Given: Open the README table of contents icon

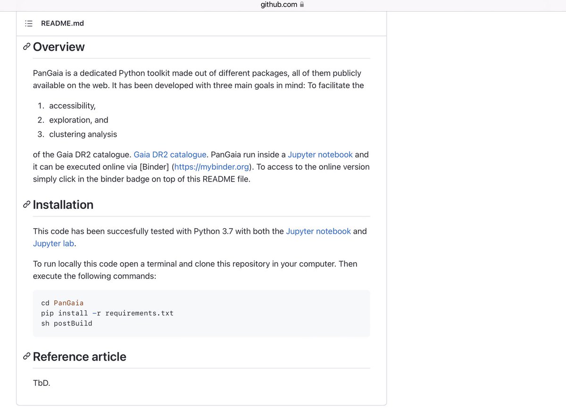Looking at the screenshot, I should click(29, 24).
